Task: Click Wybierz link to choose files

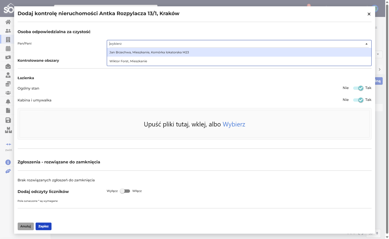Action: pos(234,124)
